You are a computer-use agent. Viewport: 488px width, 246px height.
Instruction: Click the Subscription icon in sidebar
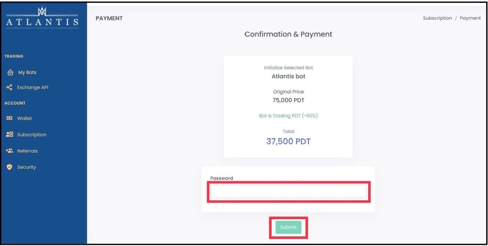click(10, 135)
